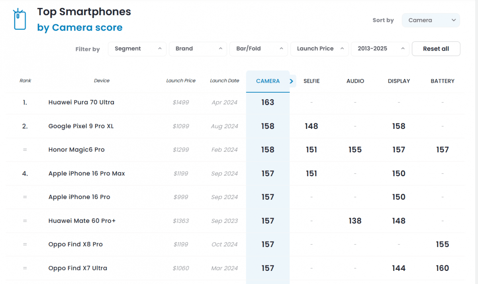
Task: Open the Huawei Pura 70 Ultra link
Action: 81,102
